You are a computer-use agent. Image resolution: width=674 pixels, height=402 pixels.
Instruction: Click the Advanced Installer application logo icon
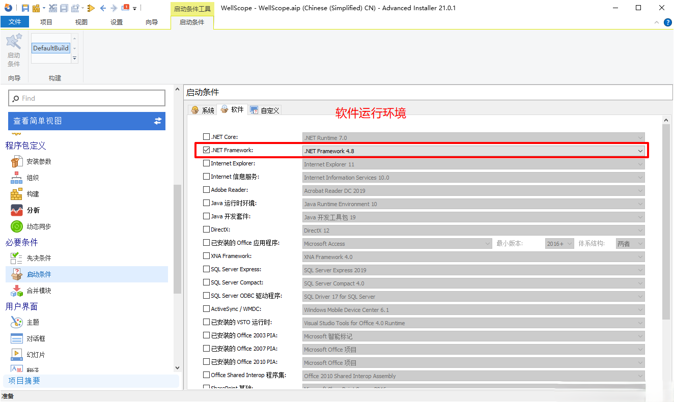[8, 8]
